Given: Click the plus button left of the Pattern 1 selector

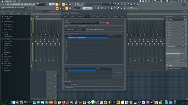Looking at the screenshot, I should click(x=82, y=8).
